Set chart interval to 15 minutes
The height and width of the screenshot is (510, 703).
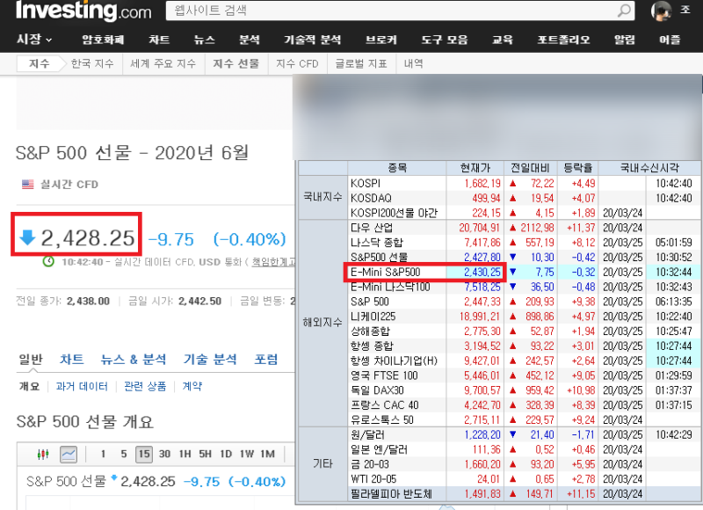[x=144, y=454]
